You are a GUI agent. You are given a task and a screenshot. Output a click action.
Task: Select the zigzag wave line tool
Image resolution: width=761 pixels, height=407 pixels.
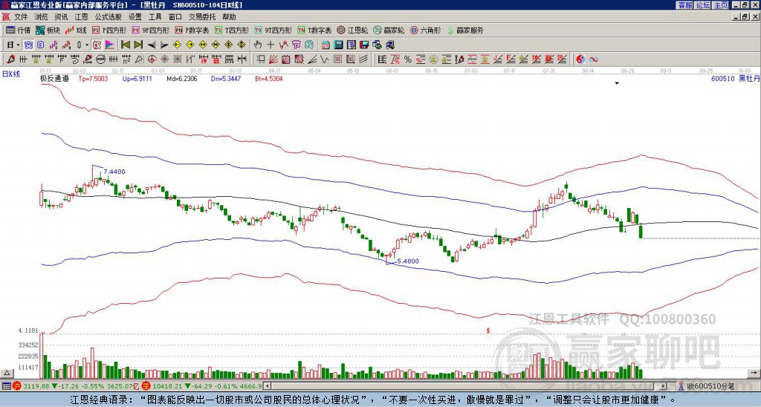(325, 59)
